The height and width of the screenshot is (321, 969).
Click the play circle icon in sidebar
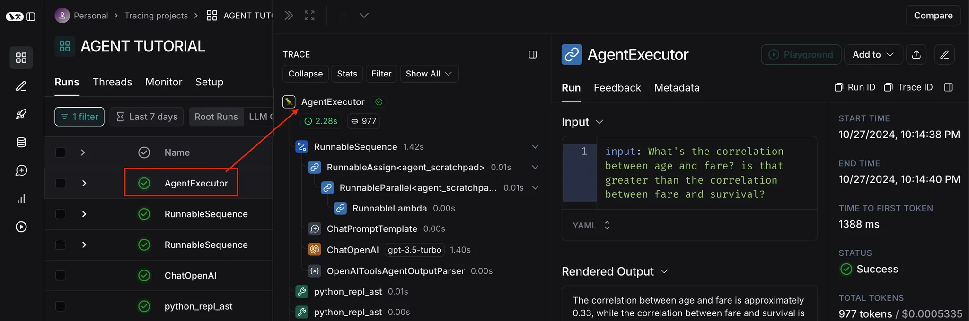click(21, 227)
